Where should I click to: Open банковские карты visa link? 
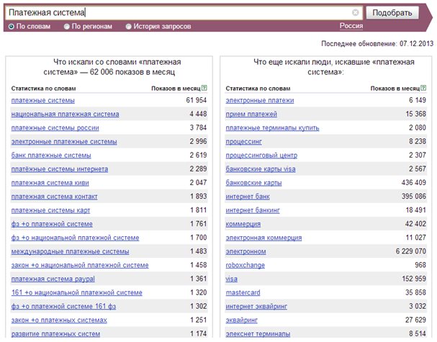[x=261, y=169]
